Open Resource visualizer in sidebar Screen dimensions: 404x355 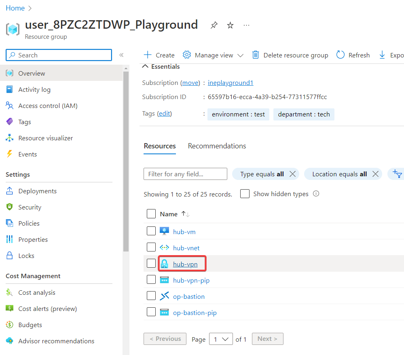tap(45, 138)
